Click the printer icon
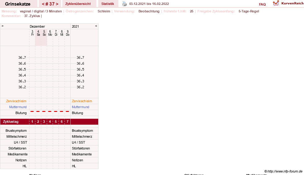The image size is (304, 175). (125, 4)
